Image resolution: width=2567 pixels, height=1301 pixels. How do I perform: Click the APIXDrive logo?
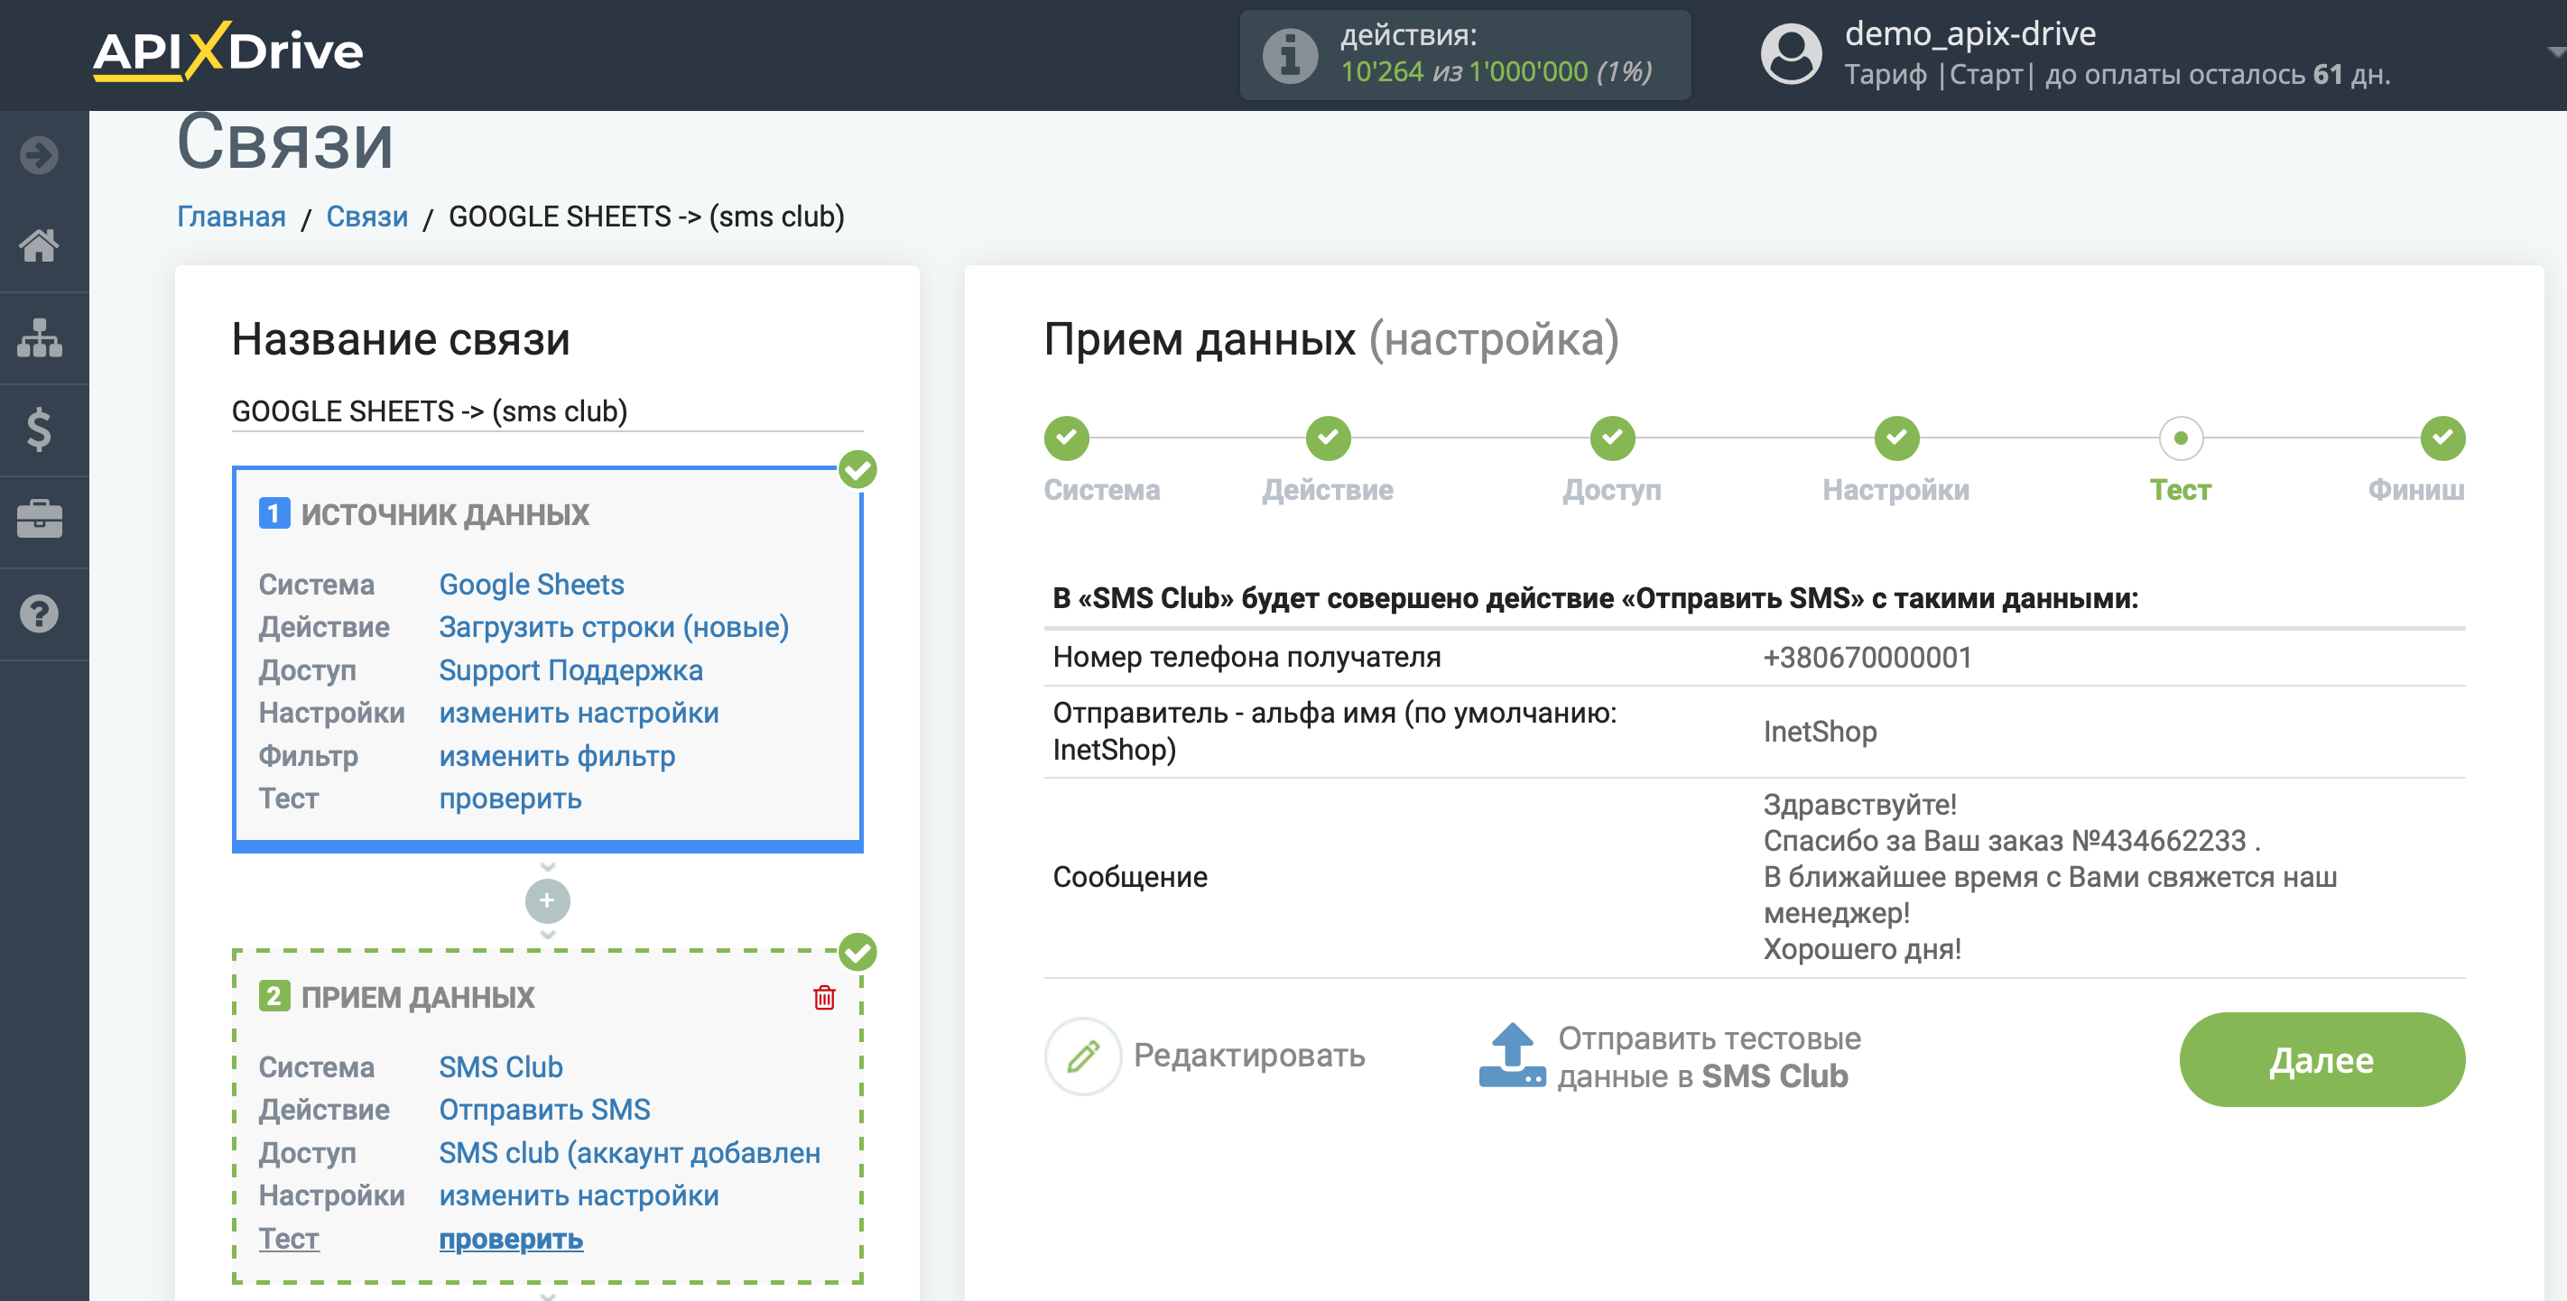pos(228,51)
